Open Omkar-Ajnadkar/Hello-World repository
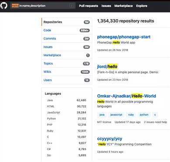Viewport: 170px width, 162px height. point(126,96)
